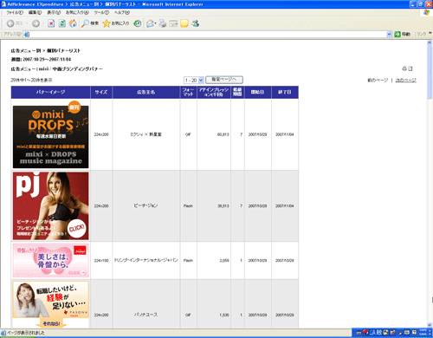This screenshot has height=338, width=433.
Task: Expand the Forward button history arrow
Action: [42, 23]
